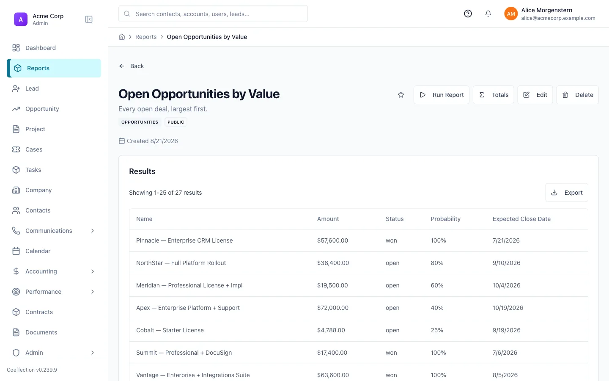The image size is (609, 381).
Task: Collapse the sidebar with the panel icon
Action: click(89, 19)
